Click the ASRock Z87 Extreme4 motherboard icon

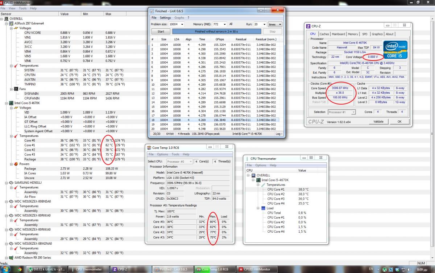tap(11, 23)
